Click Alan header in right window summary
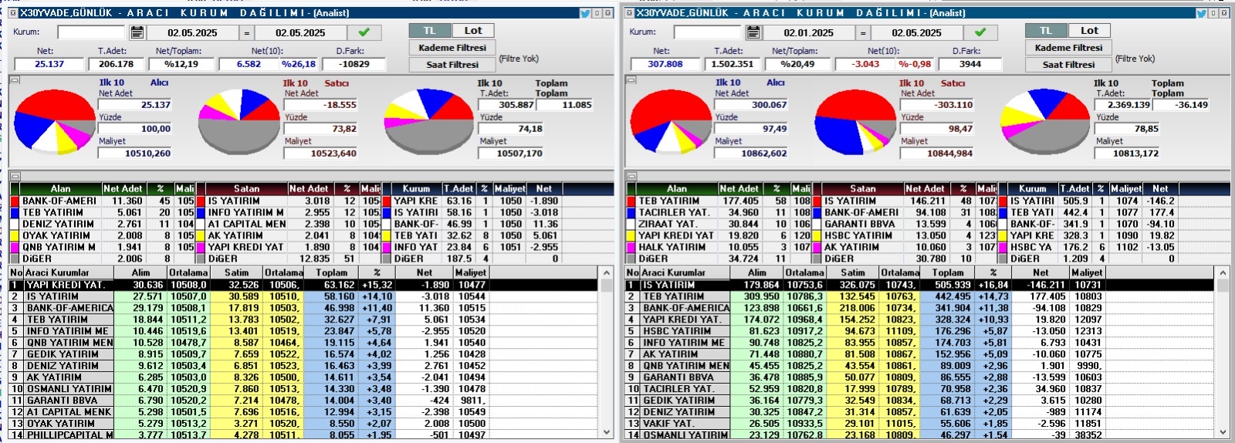 pos(677,188)
